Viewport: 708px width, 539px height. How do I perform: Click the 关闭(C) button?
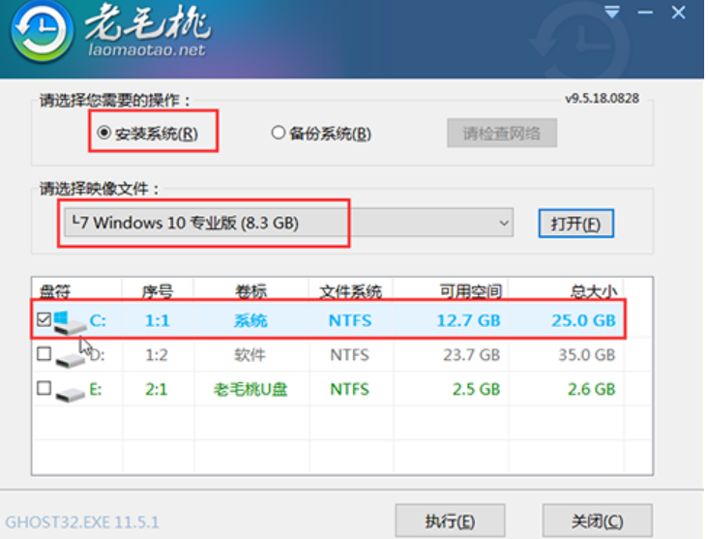pos(597,522)
